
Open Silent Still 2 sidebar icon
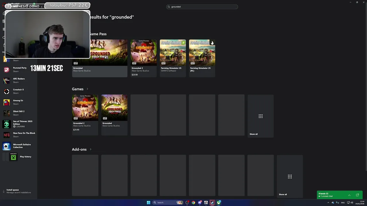(7, 113)
